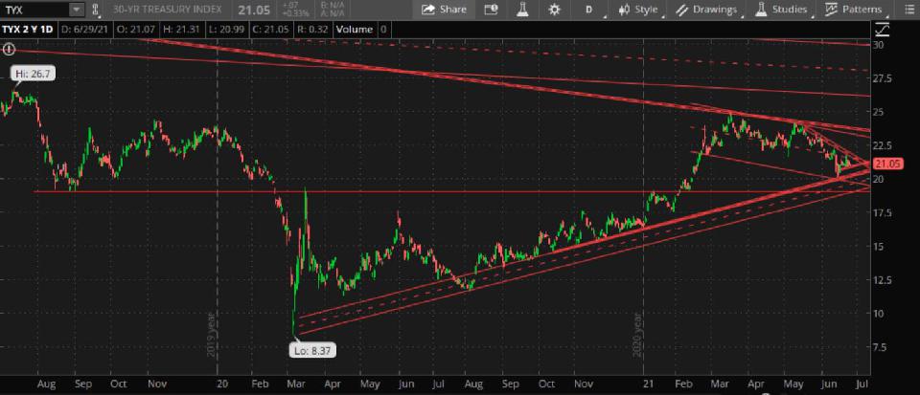Click the 27.5 price level on axis
Viewport: 920px width, 395px height.
coord(882,77)
